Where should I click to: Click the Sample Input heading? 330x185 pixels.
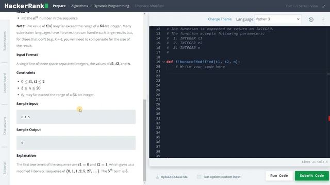tap(27, 104)
